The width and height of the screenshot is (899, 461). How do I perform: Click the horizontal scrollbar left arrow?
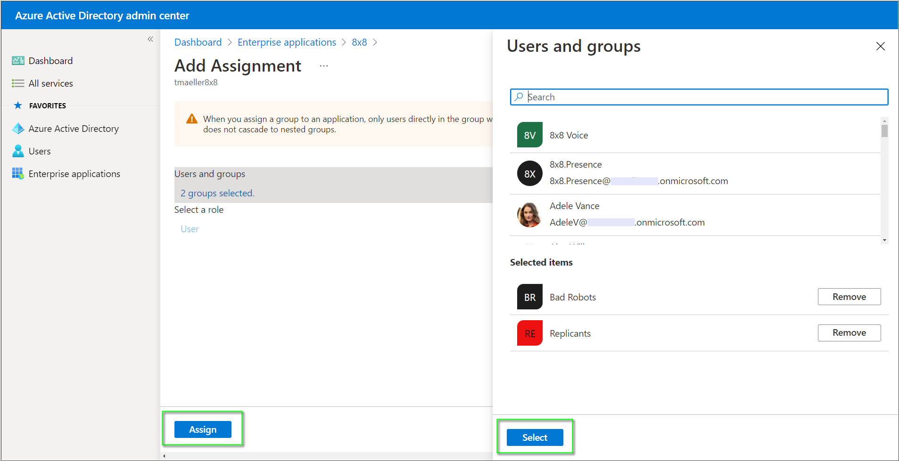pos(164,456)
